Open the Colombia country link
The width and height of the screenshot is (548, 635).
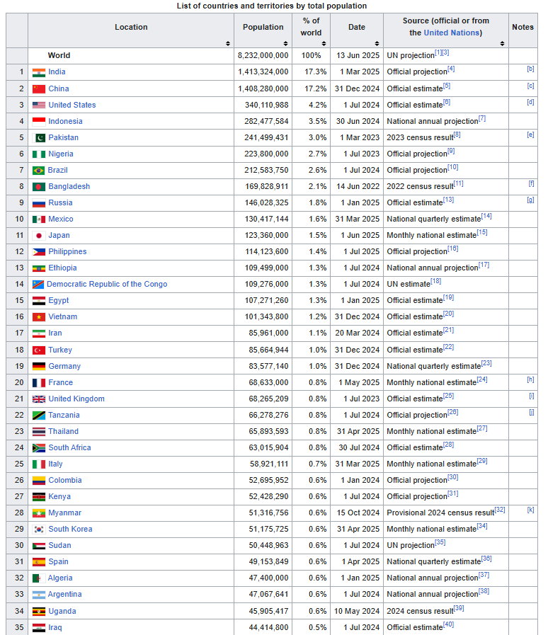(65, 480)
